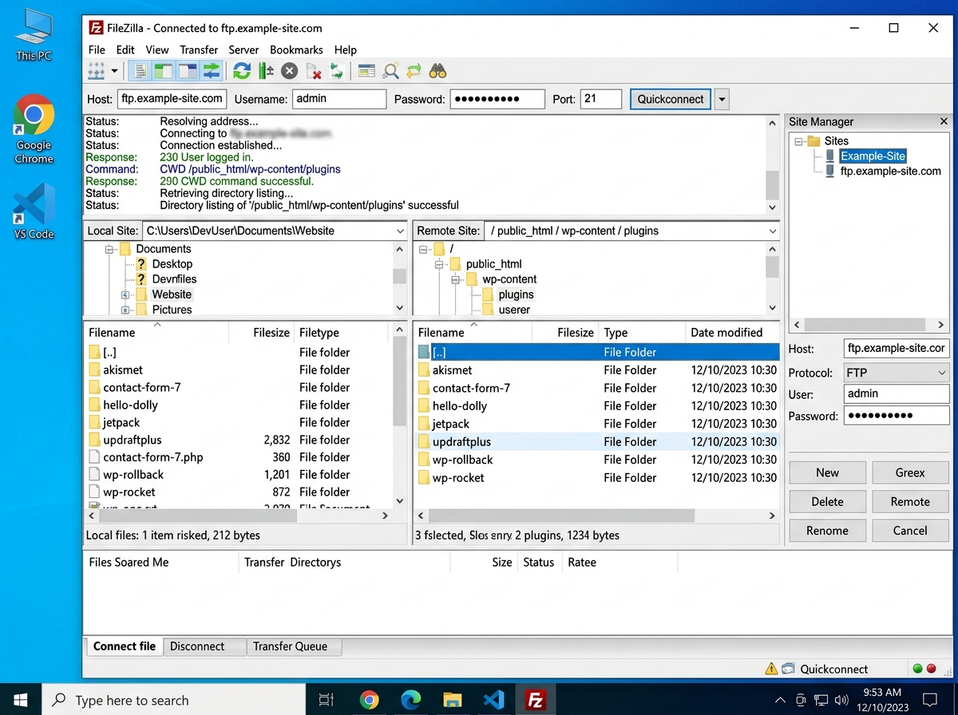Click the Cancel current operation icon
This screenshot has height=715, width=958.
pos(290,71)
